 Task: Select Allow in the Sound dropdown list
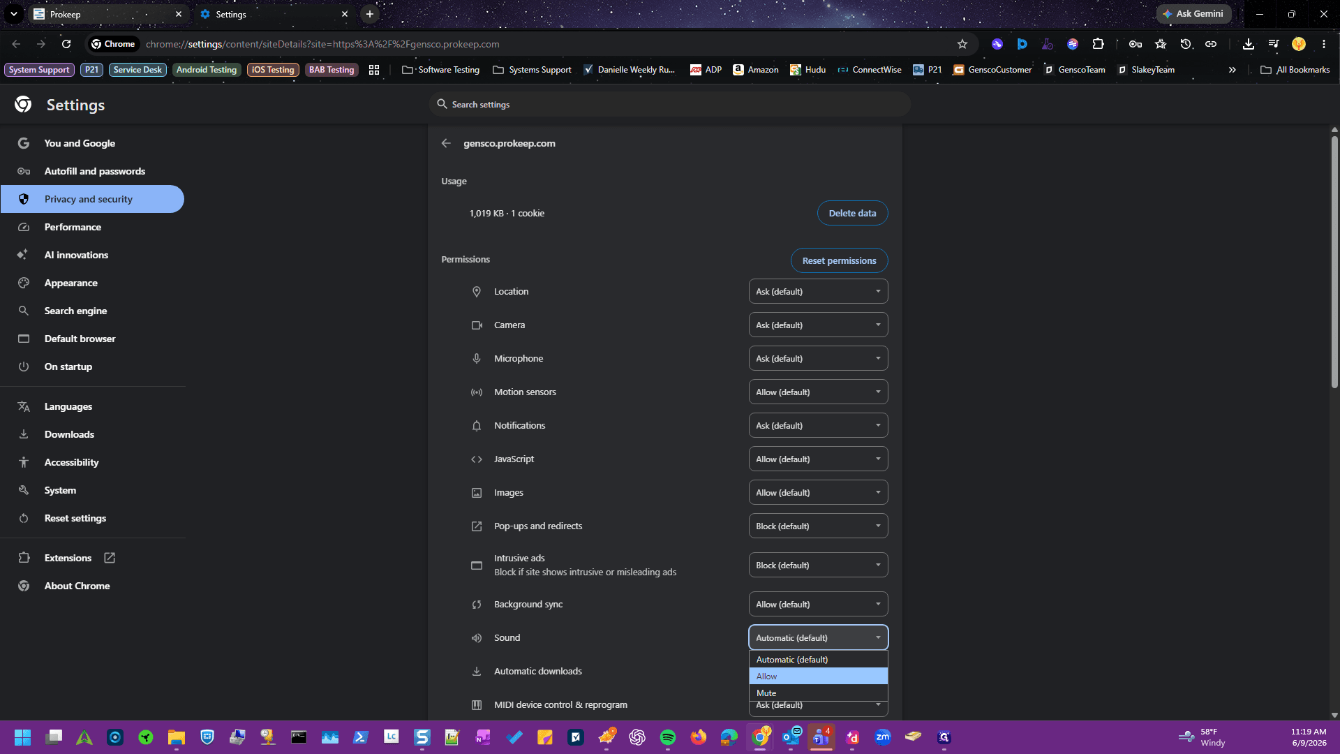(818, 676)
